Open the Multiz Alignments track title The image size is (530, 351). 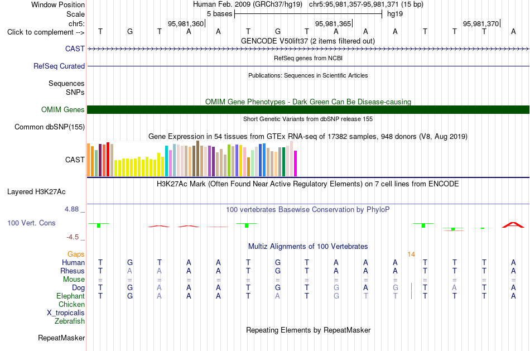pos(308,247)
